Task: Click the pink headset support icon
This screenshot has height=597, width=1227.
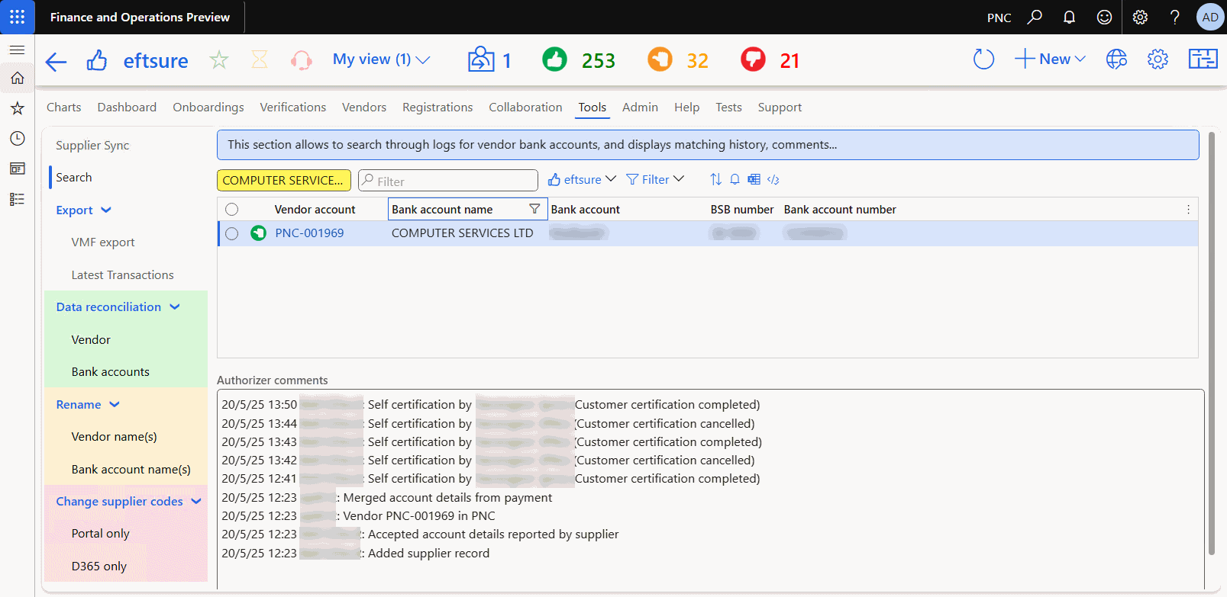Action: (x=302, y=60)
